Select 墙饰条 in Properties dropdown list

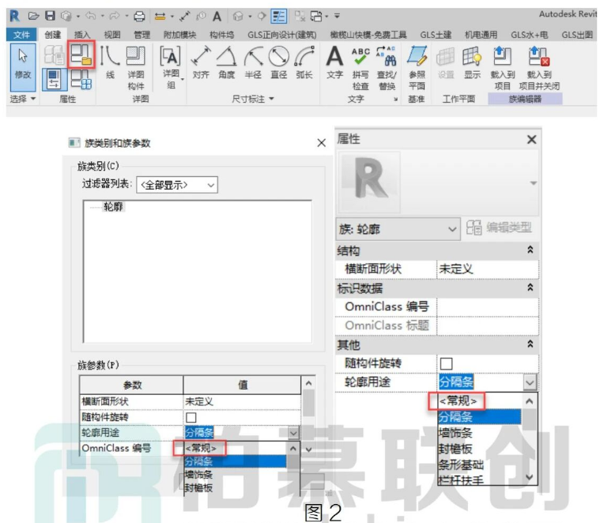point(455,433)
